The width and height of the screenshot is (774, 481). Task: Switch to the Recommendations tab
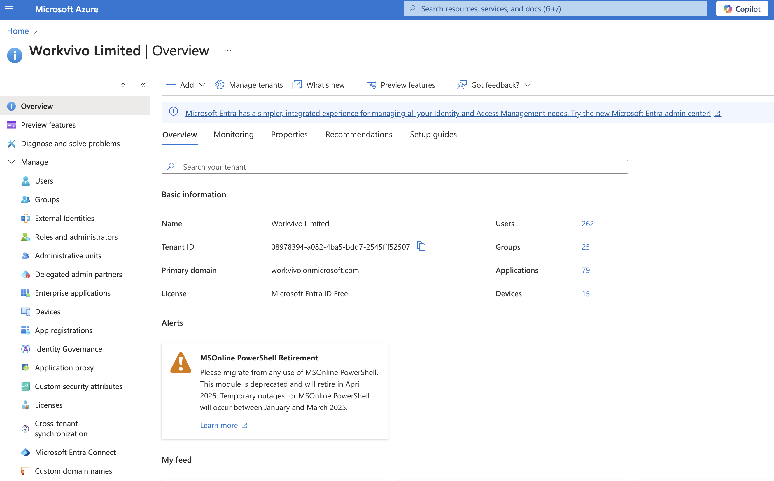[x=359, y=135]
